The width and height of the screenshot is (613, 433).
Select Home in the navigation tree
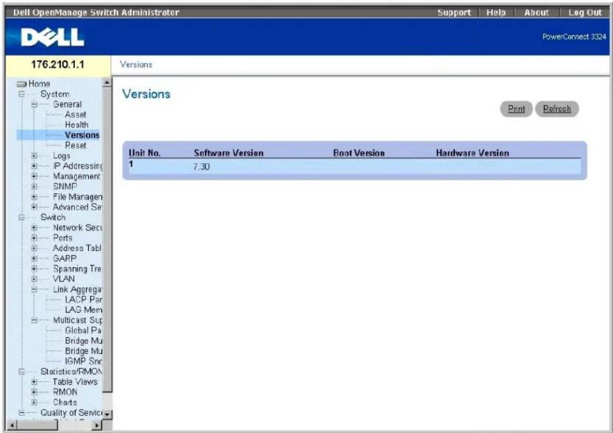pos(39,84)
